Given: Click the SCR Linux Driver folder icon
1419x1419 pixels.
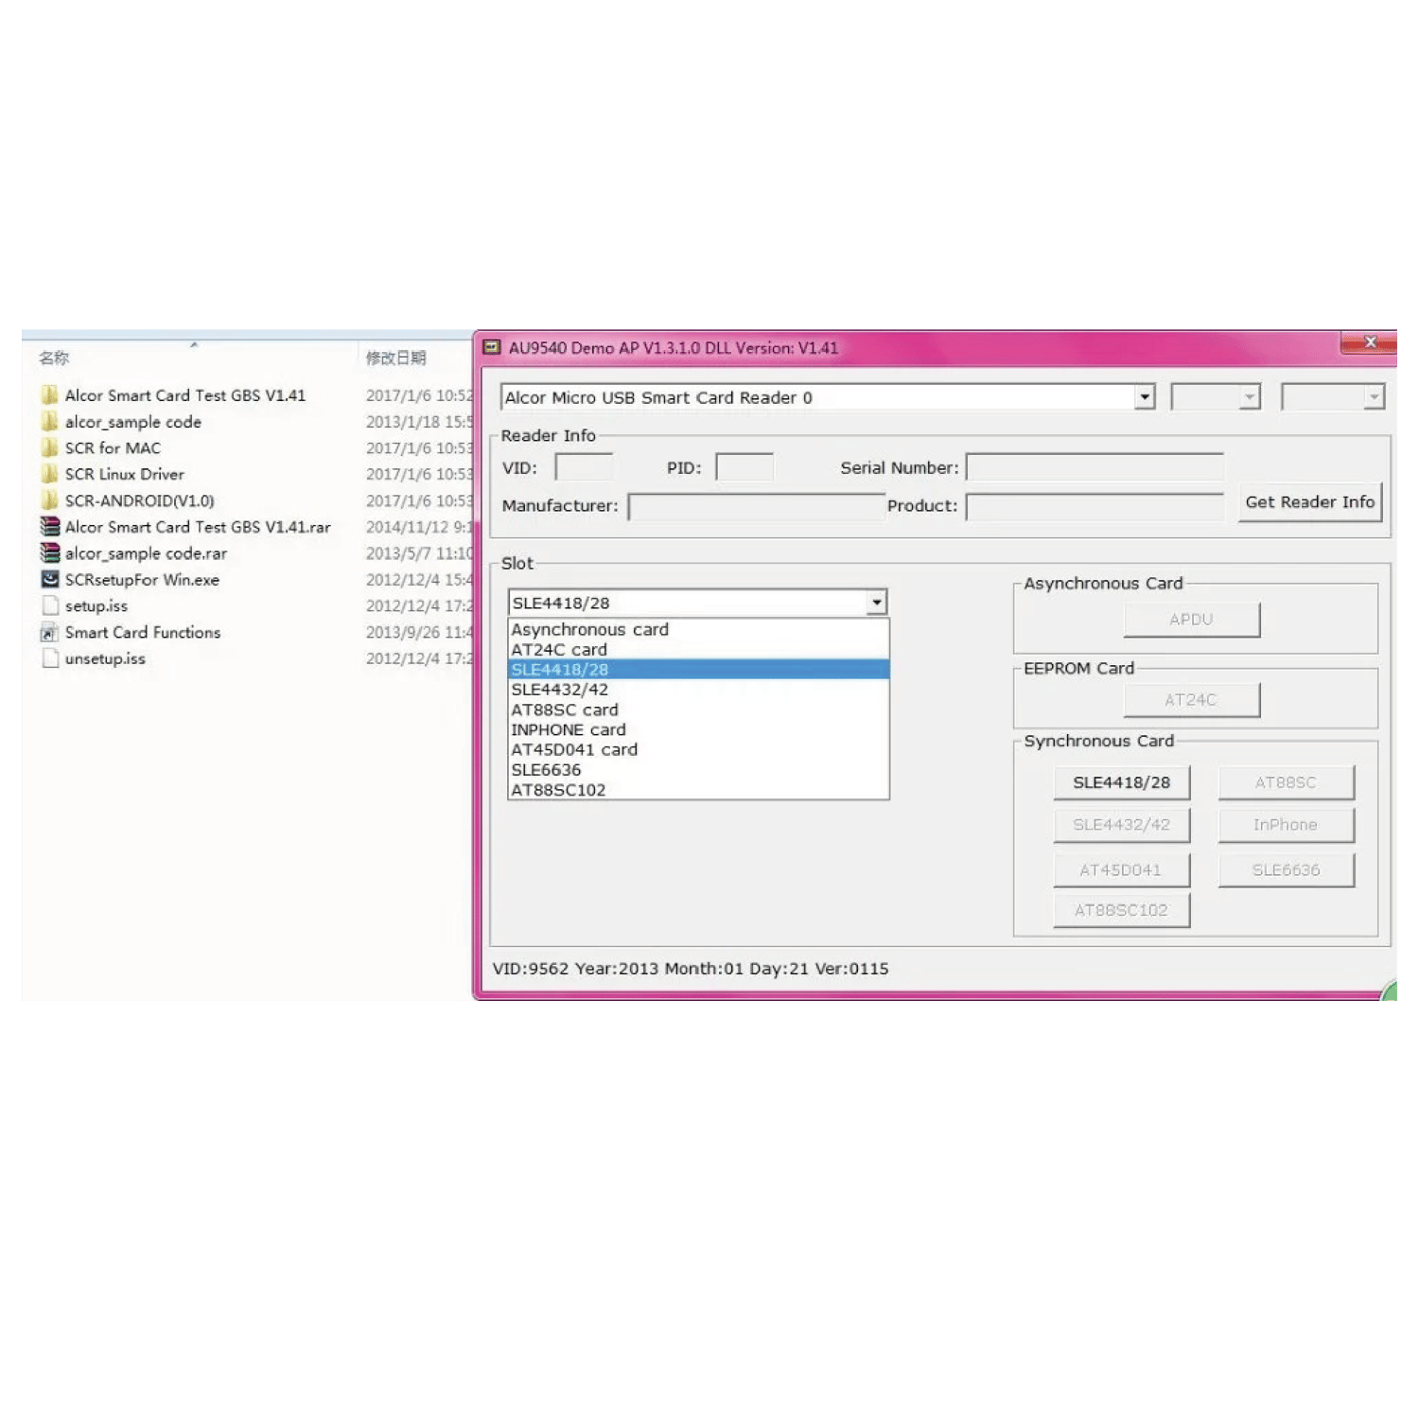Looking at the screenshot, I should pos(49,474).
